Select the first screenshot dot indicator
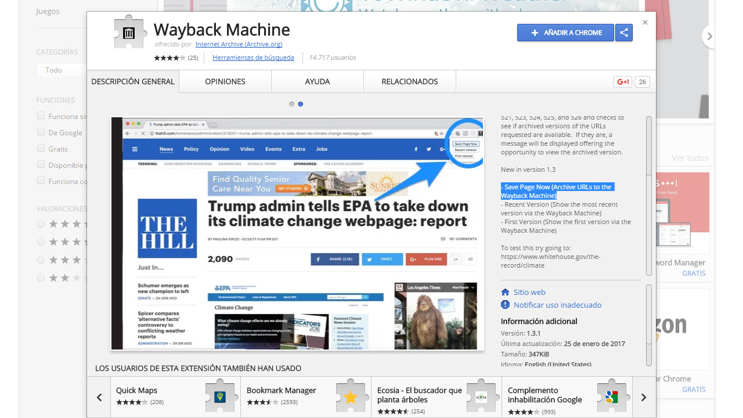 click(x=291, y=104)
